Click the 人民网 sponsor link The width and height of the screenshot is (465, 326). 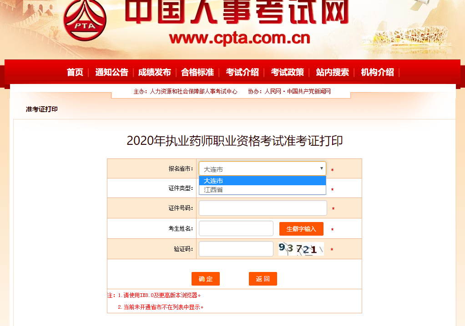273,91
